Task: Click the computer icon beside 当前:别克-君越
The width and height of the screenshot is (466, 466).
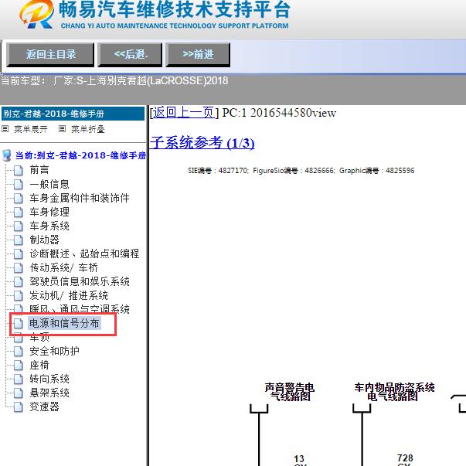Action: [x=7, y=155]
